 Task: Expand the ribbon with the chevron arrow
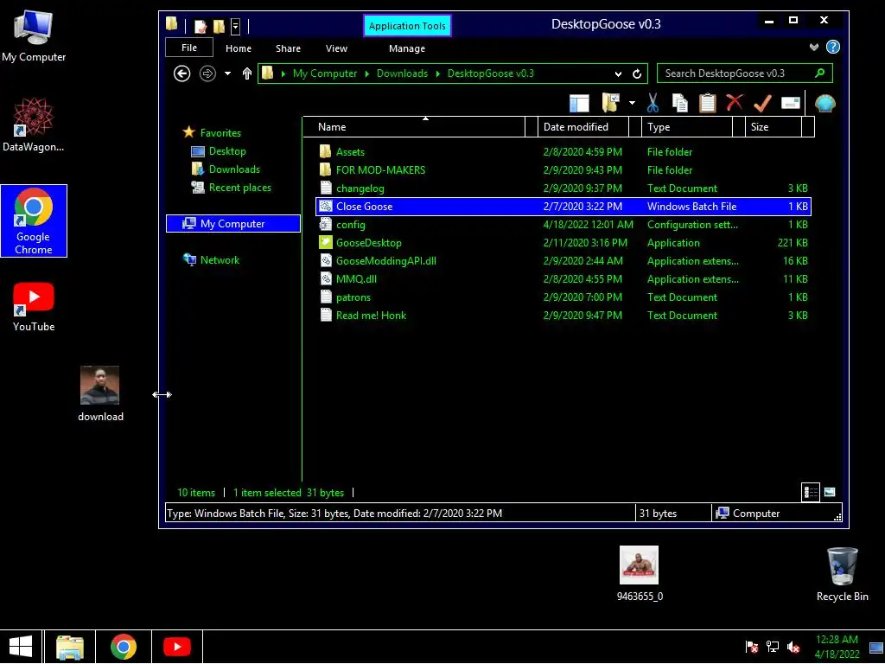813,47
